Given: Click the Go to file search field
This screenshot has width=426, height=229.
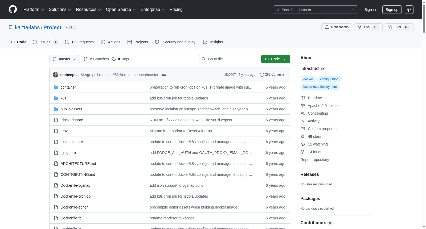Looking at the screenshot, I should (229, 59).
